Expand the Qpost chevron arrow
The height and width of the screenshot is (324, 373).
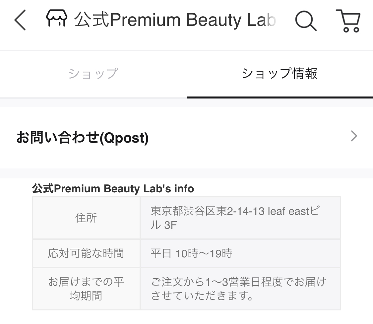click(354, 136)
